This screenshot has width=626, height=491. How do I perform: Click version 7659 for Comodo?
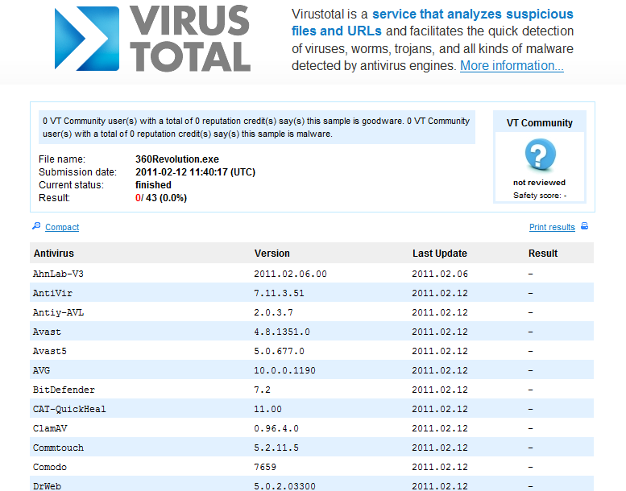pyautogui.click(x=265, y=467)
